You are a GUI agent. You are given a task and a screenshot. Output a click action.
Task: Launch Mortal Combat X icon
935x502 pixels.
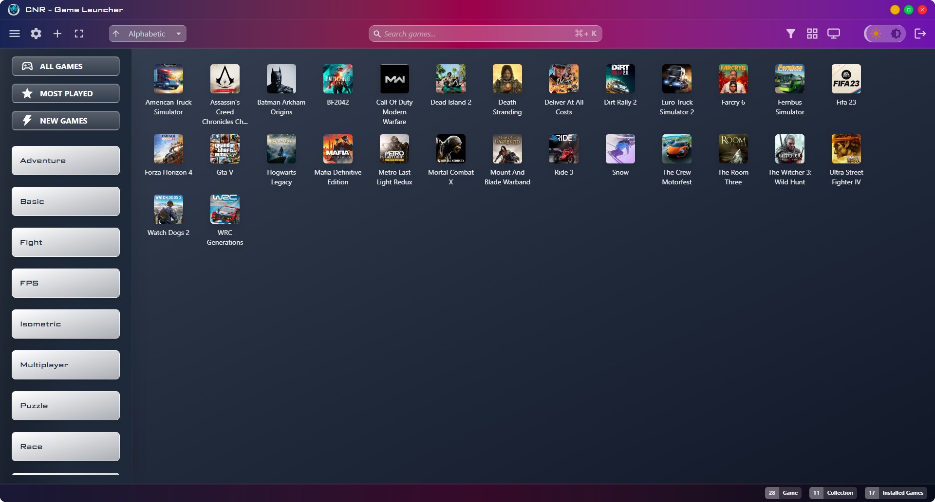click(451, 149)
